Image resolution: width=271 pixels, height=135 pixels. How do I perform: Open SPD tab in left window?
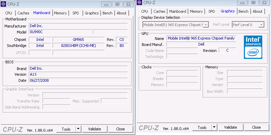pyautogui.click(x=76, y=13)
